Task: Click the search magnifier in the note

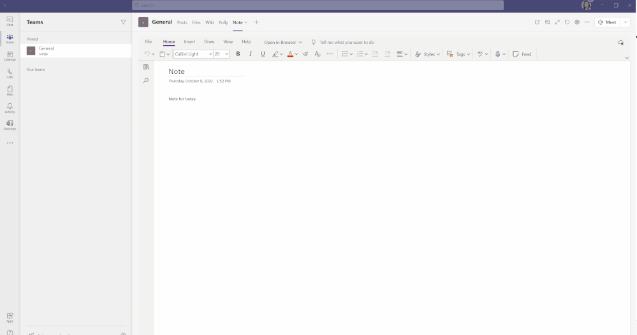Action: pyautogui.click(x=146, y=81)
